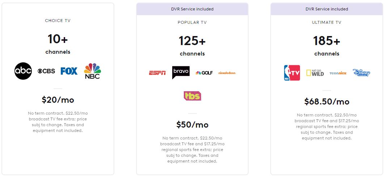The width and height of the screenshot is (385, 177).
Task: Select the TBS channel logo
Action: [x=192, y=96]
